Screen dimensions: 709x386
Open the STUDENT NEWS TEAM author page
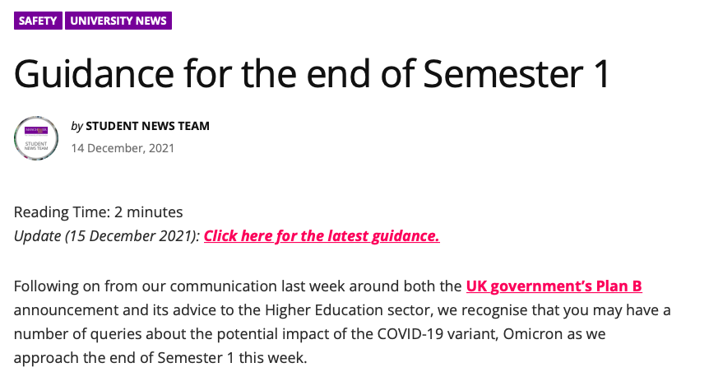pos(147,126)
